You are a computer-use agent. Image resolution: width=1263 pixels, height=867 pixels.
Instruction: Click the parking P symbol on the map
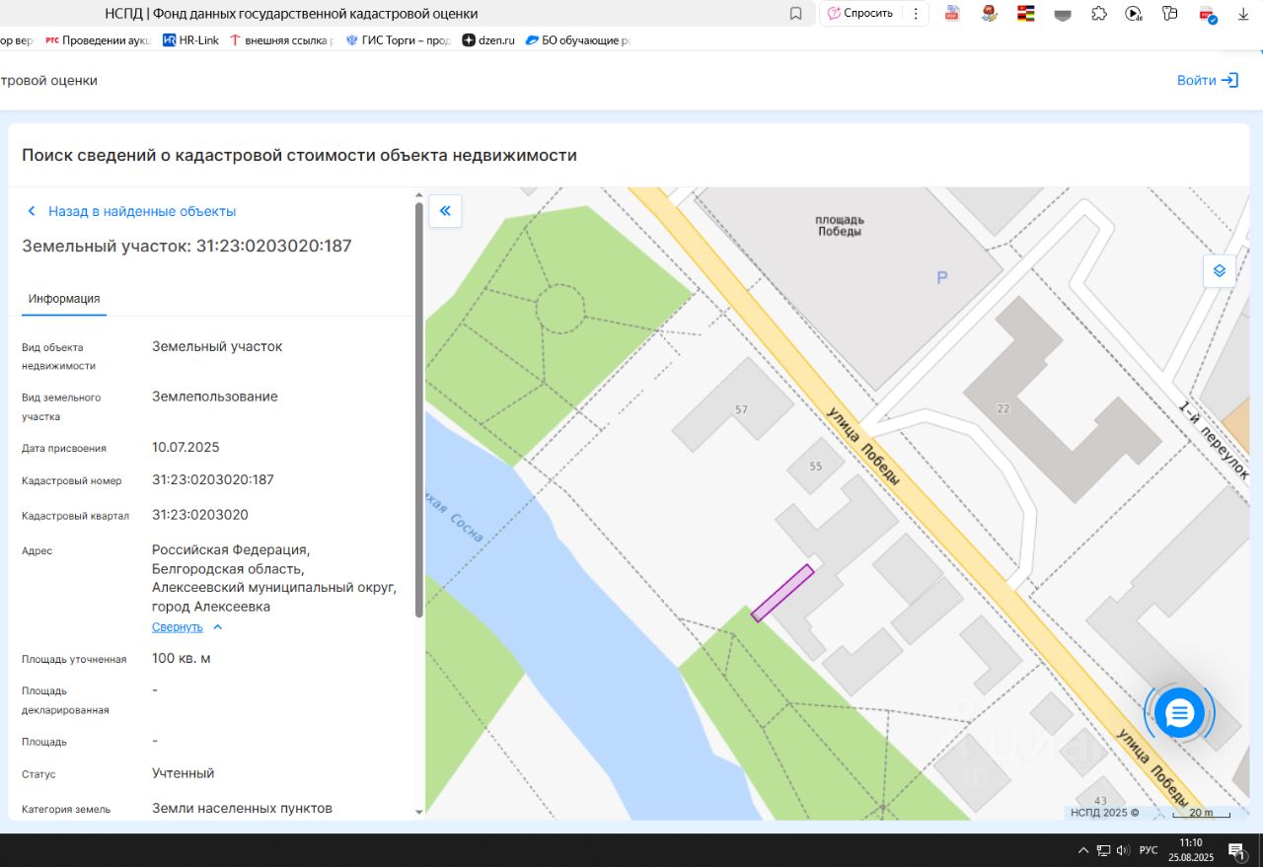pyautogui.click(x=941, y=279)
